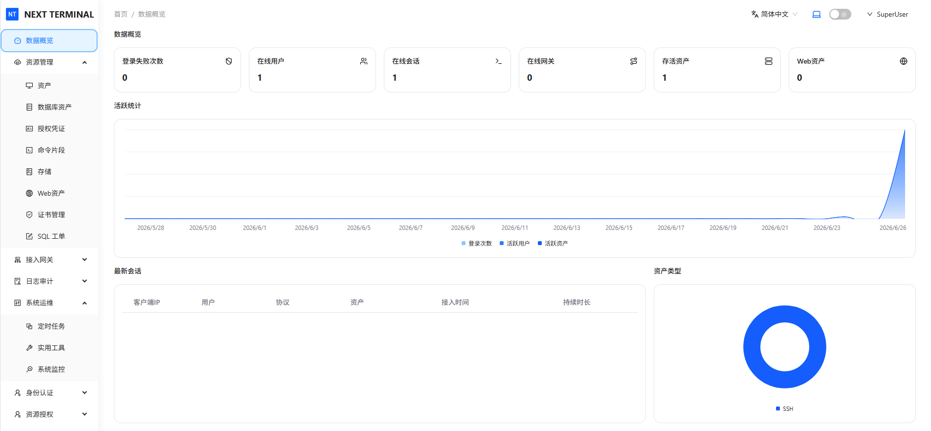This screenshot has width=931, height=431.
Task: Open the SuperUser account dropdown
Action: point(887,14)
